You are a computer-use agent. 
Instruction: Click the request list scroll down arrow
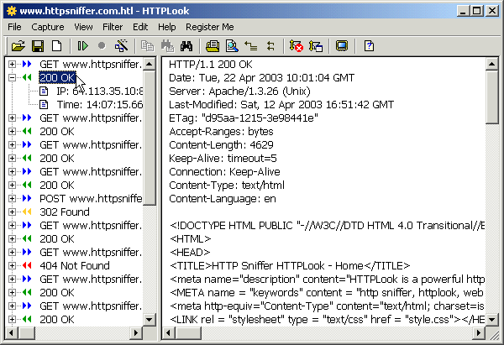[150, 320]
